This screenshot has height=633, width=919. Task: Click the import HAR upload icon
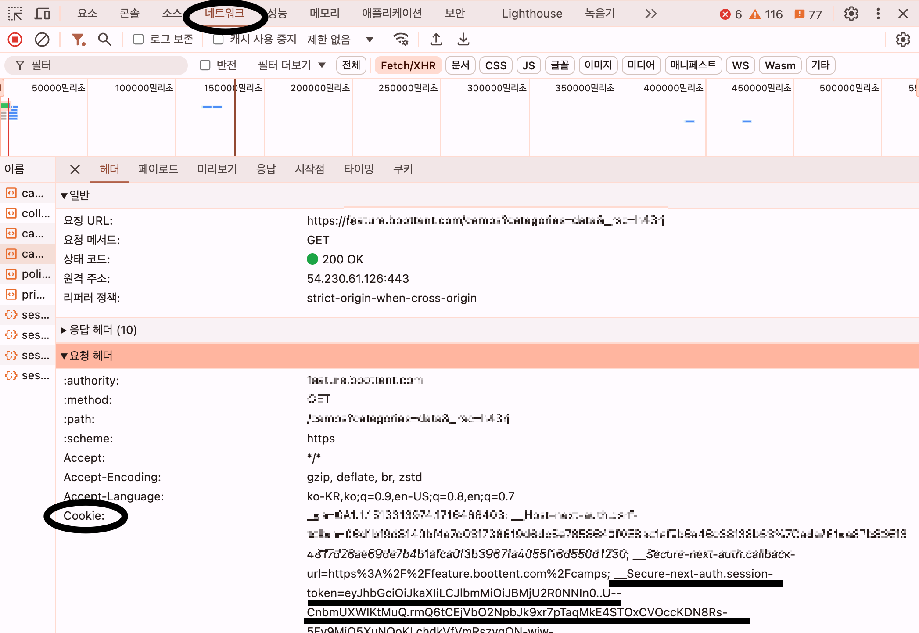tap(436, 40)
